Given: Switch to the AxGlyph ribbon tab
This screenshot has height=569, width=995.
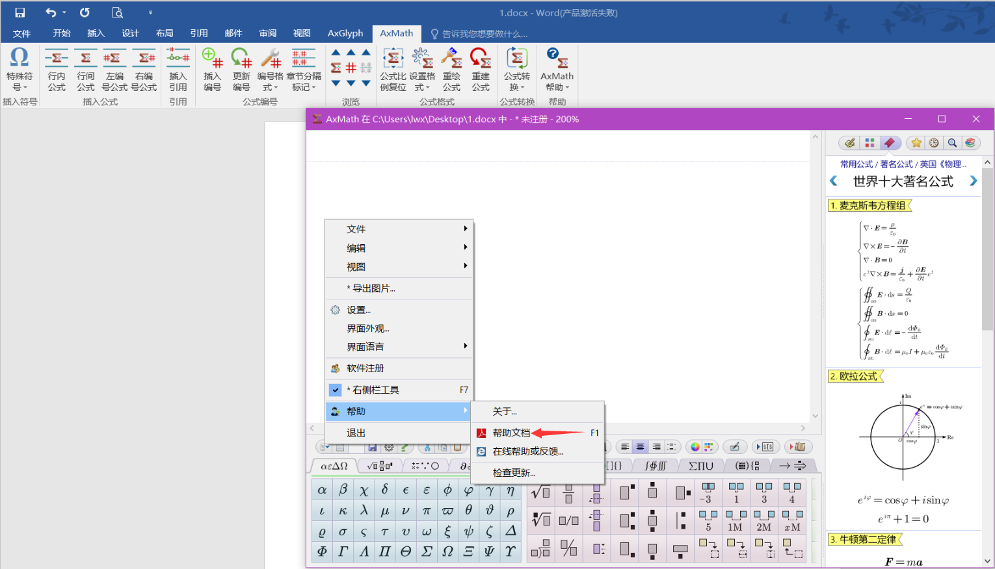Looking at the screenshot, I should tap(345, 33).
